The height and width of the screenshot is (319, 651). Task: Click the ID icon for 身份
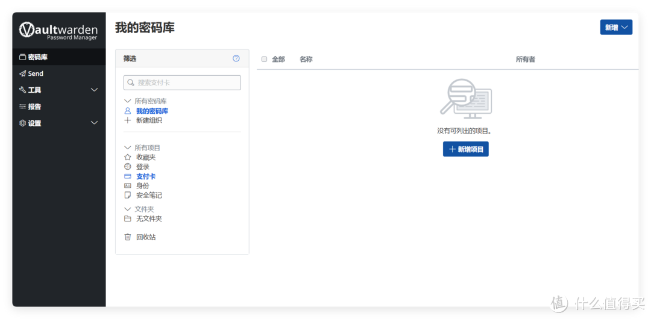pyautogui.click(x=127, y=186)
